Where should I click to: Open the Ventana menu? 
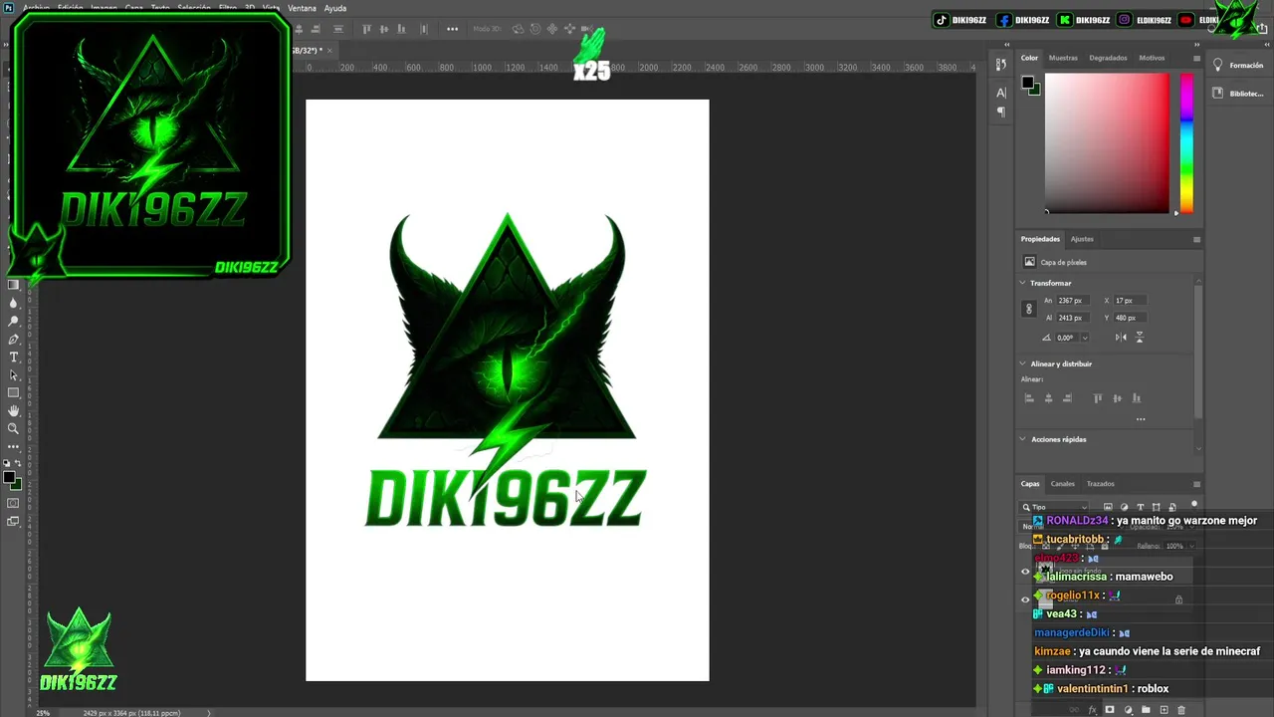[302, 8]
